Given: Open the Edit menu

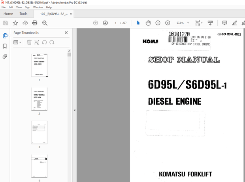Looking at the screenshot, I should point(11,7).
